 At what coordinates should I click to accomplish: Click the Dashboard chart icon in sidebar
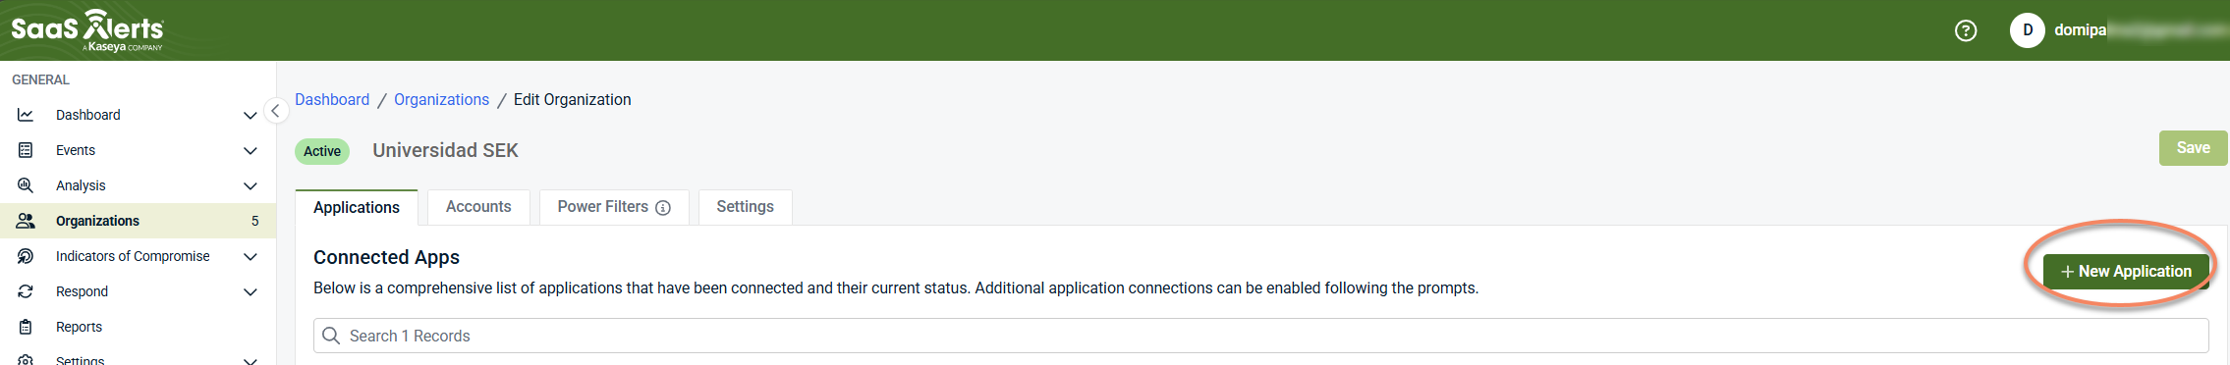click(26, 115)
